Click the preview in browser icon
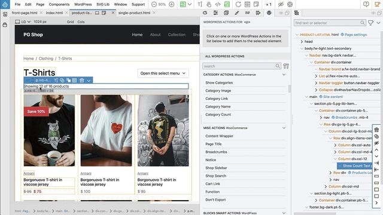This screenshot has width=383, height=215. (x=247, y=4)
